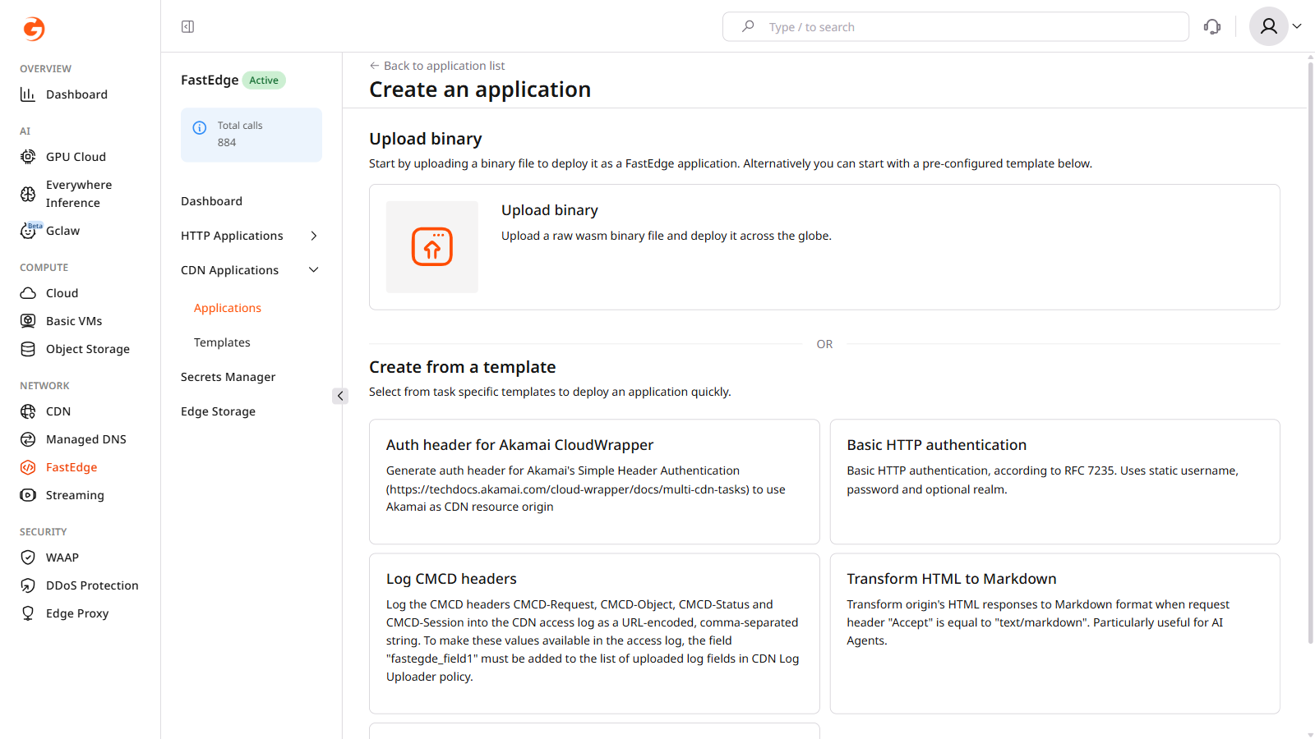Focus the Type / to search field
Viewport: 1315px width, 739px height.
956,26
